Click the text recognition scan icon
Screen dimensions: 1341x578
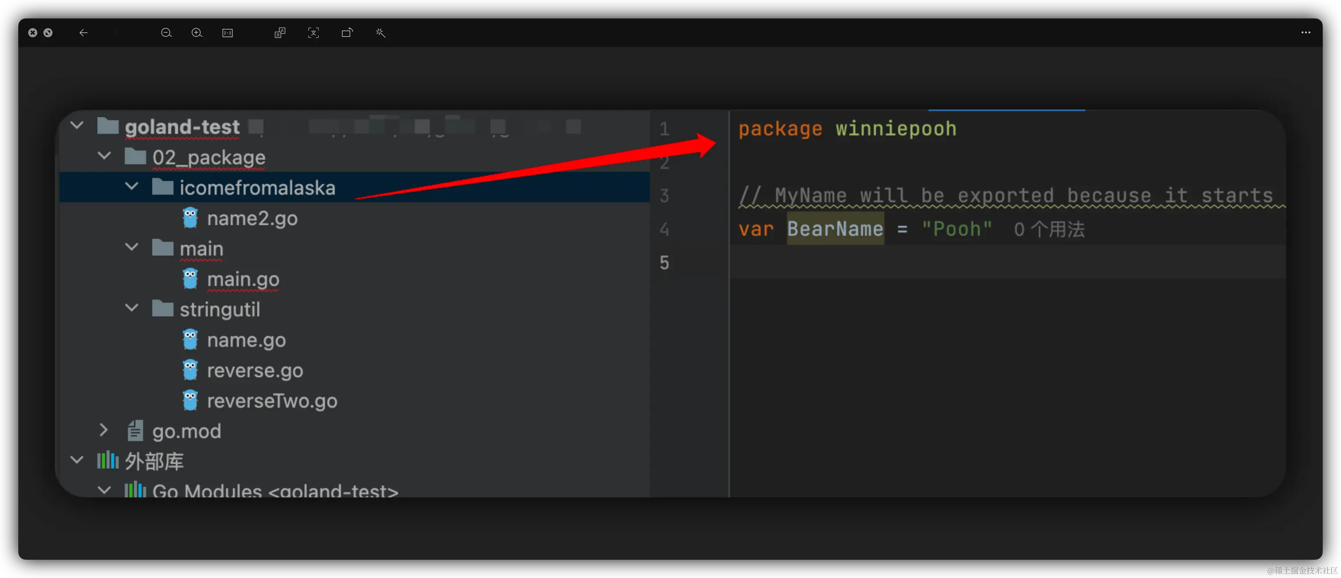point(314,33)
